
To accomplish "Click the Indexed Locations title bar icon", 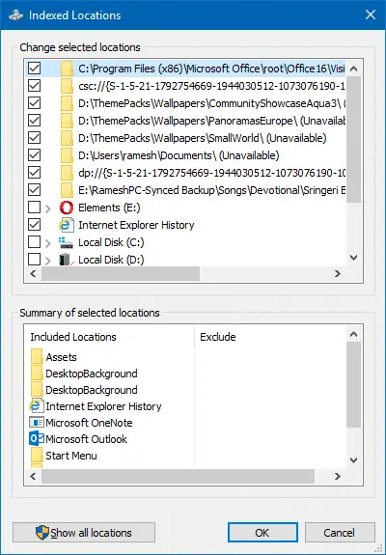I will tap(15, 15).
